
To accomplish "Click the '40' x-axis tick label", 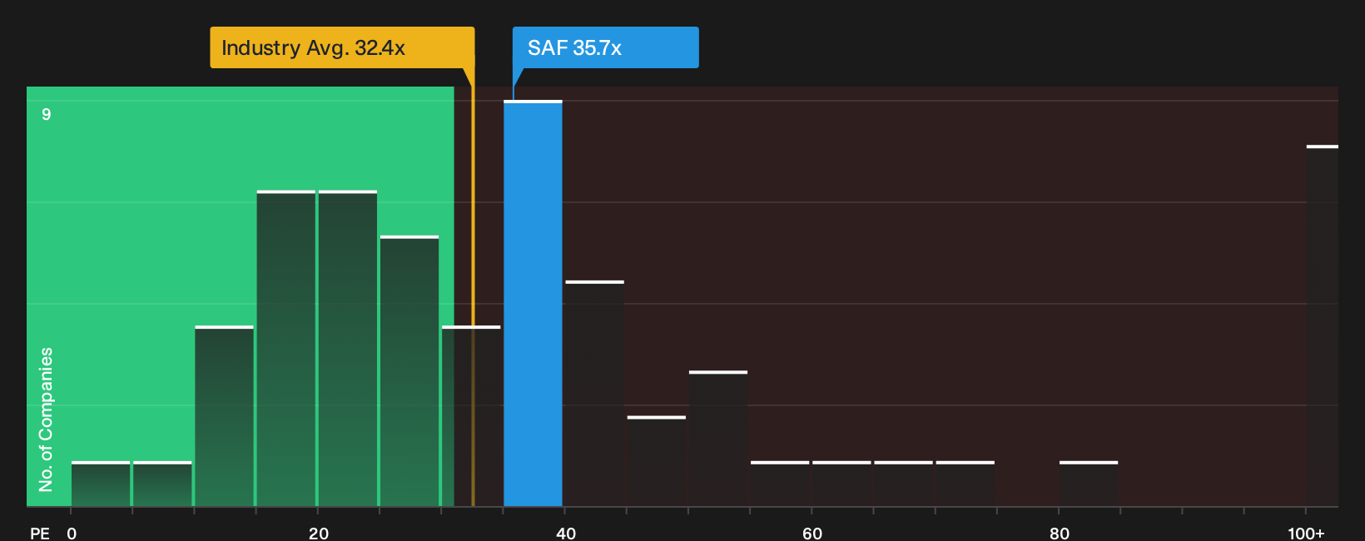I will click(566, 533).
